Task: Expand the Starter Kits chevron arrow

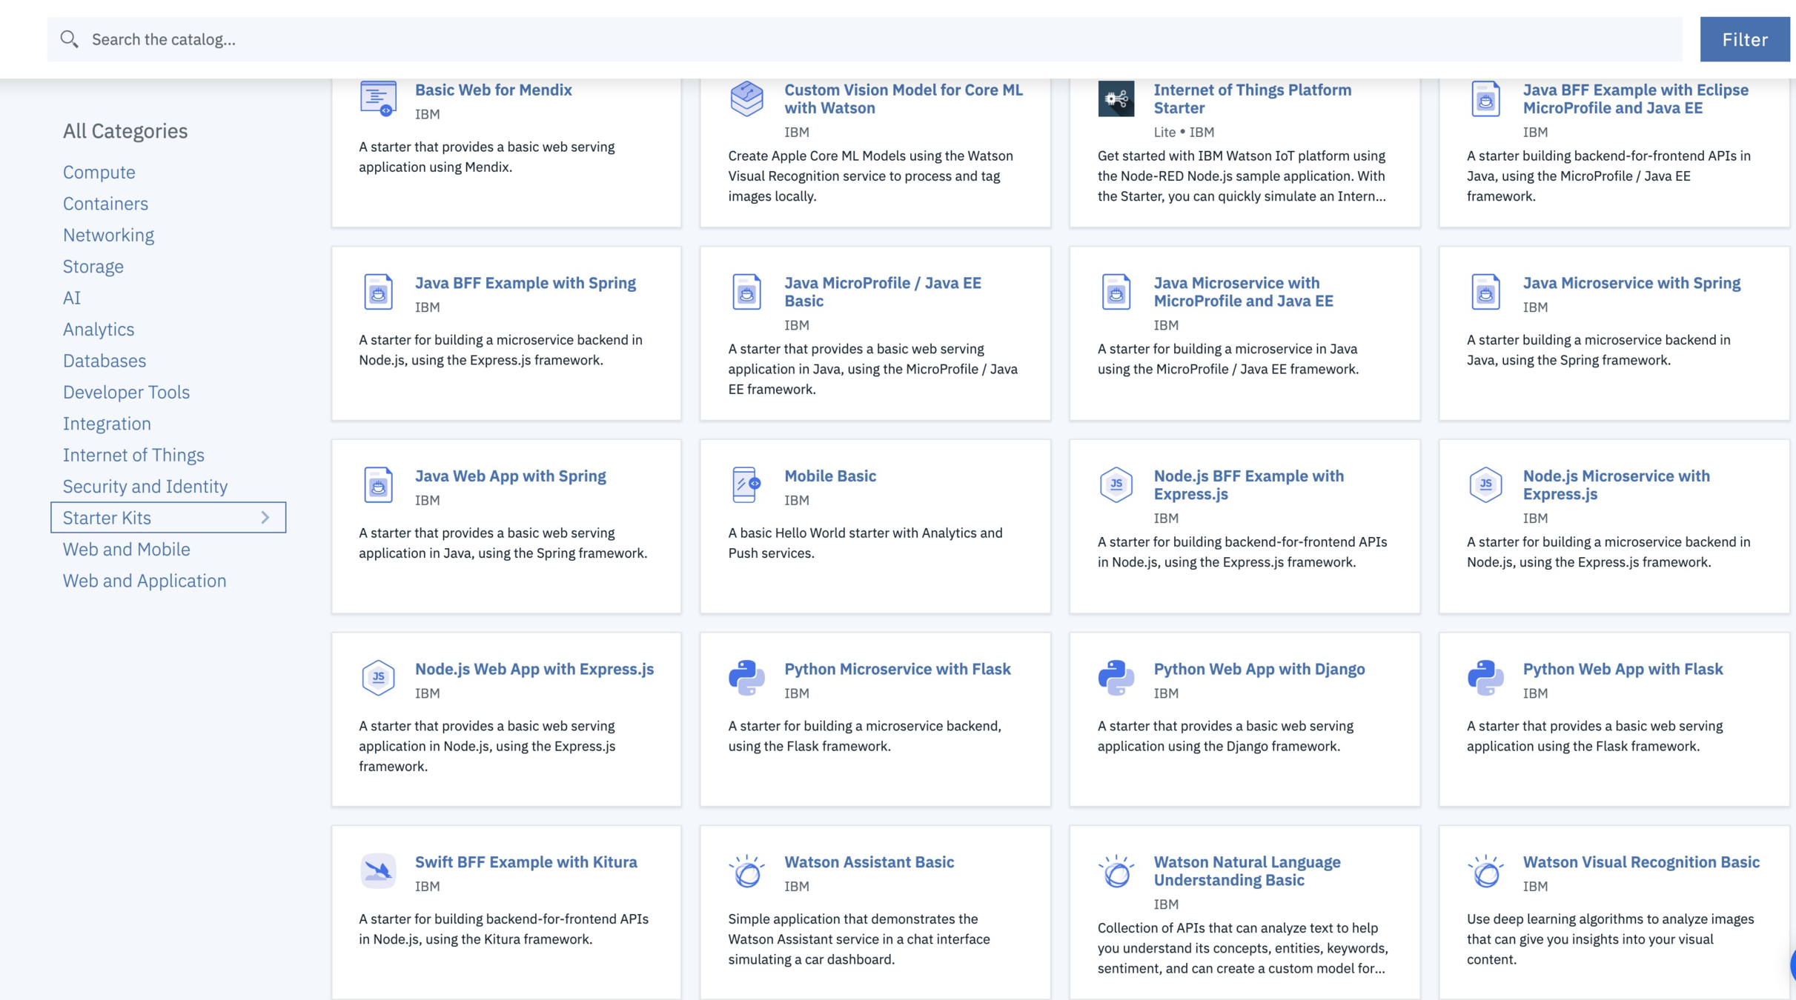Action: (265, 518)
